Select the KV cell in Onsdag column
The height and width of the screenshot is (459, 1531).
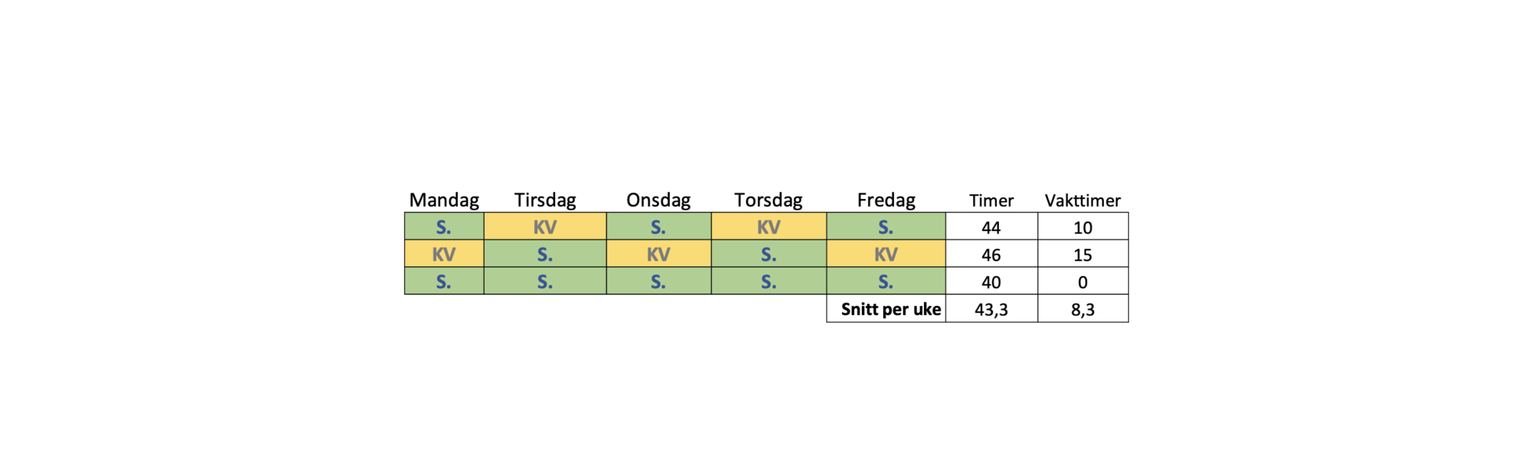658,255
